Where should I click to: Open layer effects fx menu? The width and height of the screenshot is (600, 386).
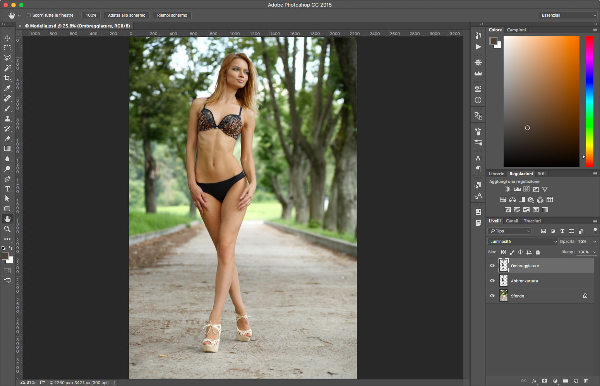[534, 381]
